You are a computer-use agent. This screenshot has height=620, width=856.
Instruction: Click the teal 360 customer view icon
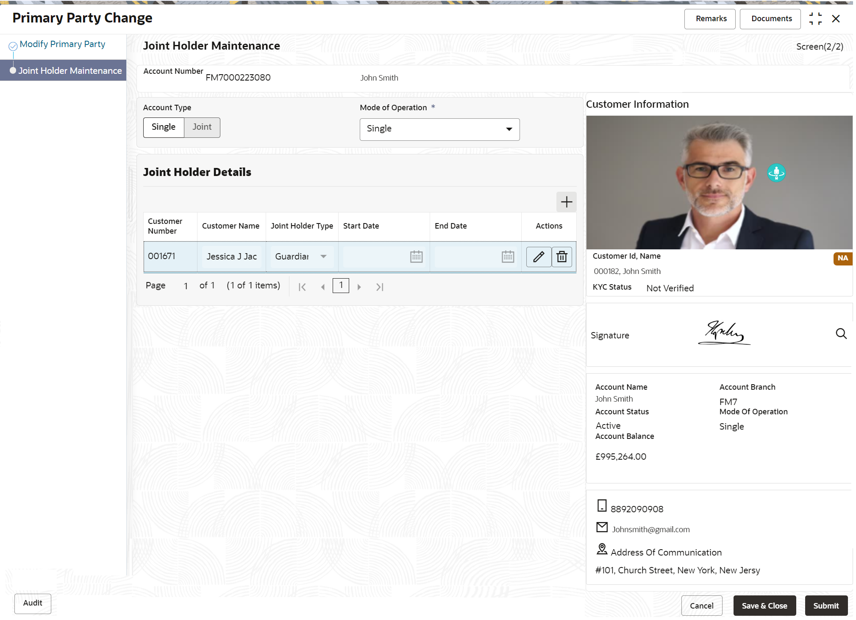tap(776, 173)
